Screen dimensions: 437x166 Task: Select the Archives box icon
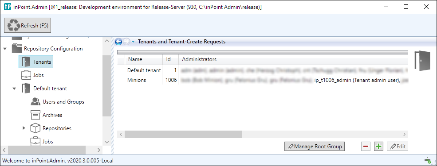click(35, 115)
